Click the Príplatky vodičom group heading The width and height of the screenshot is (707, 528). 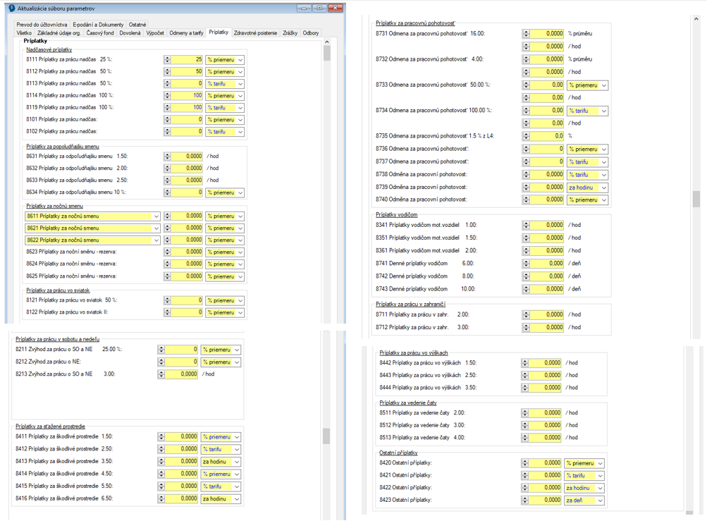(397, 214)
